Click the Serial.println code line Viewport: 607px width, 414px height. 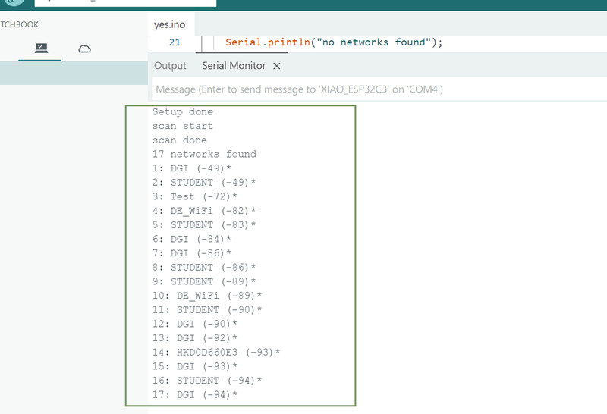pos(334,42)
